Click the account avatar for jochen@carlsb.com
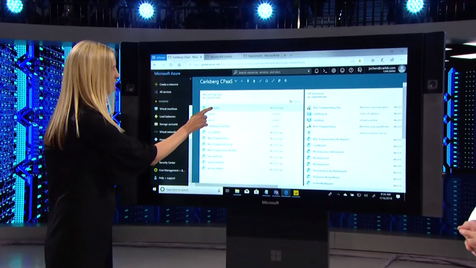The image size is (476, 268). [402, 69]
